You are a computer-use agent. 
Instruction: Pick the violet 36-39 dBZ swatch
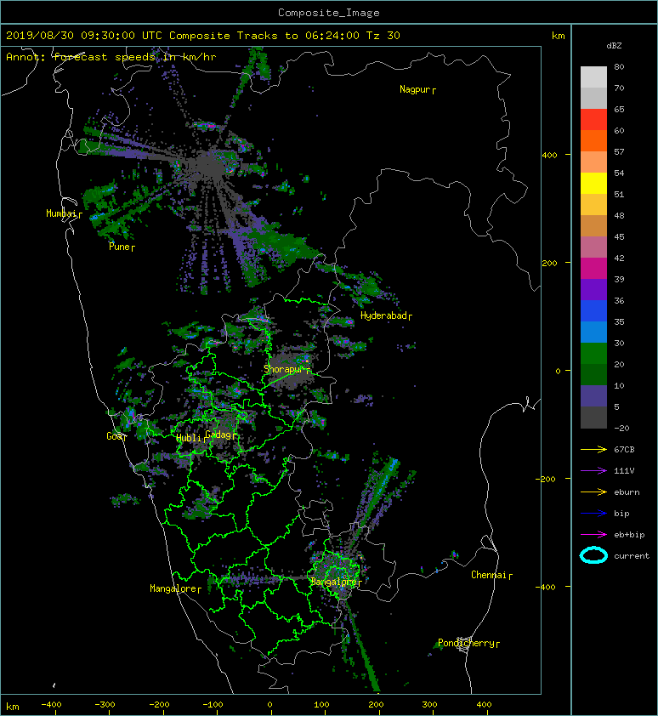[593, 289]
